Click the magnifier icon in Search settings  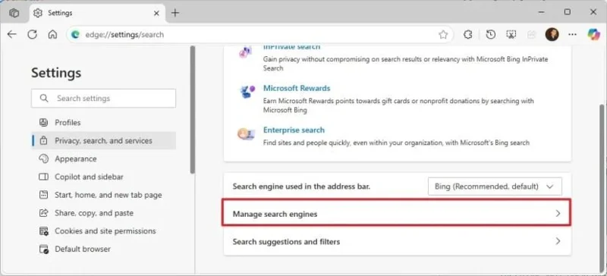click(44, 99)
